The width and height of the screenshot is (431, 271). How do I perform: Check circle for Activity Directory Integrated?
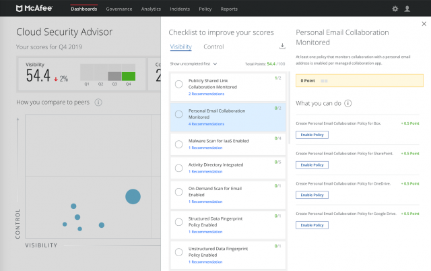click(x=178, y=168)
